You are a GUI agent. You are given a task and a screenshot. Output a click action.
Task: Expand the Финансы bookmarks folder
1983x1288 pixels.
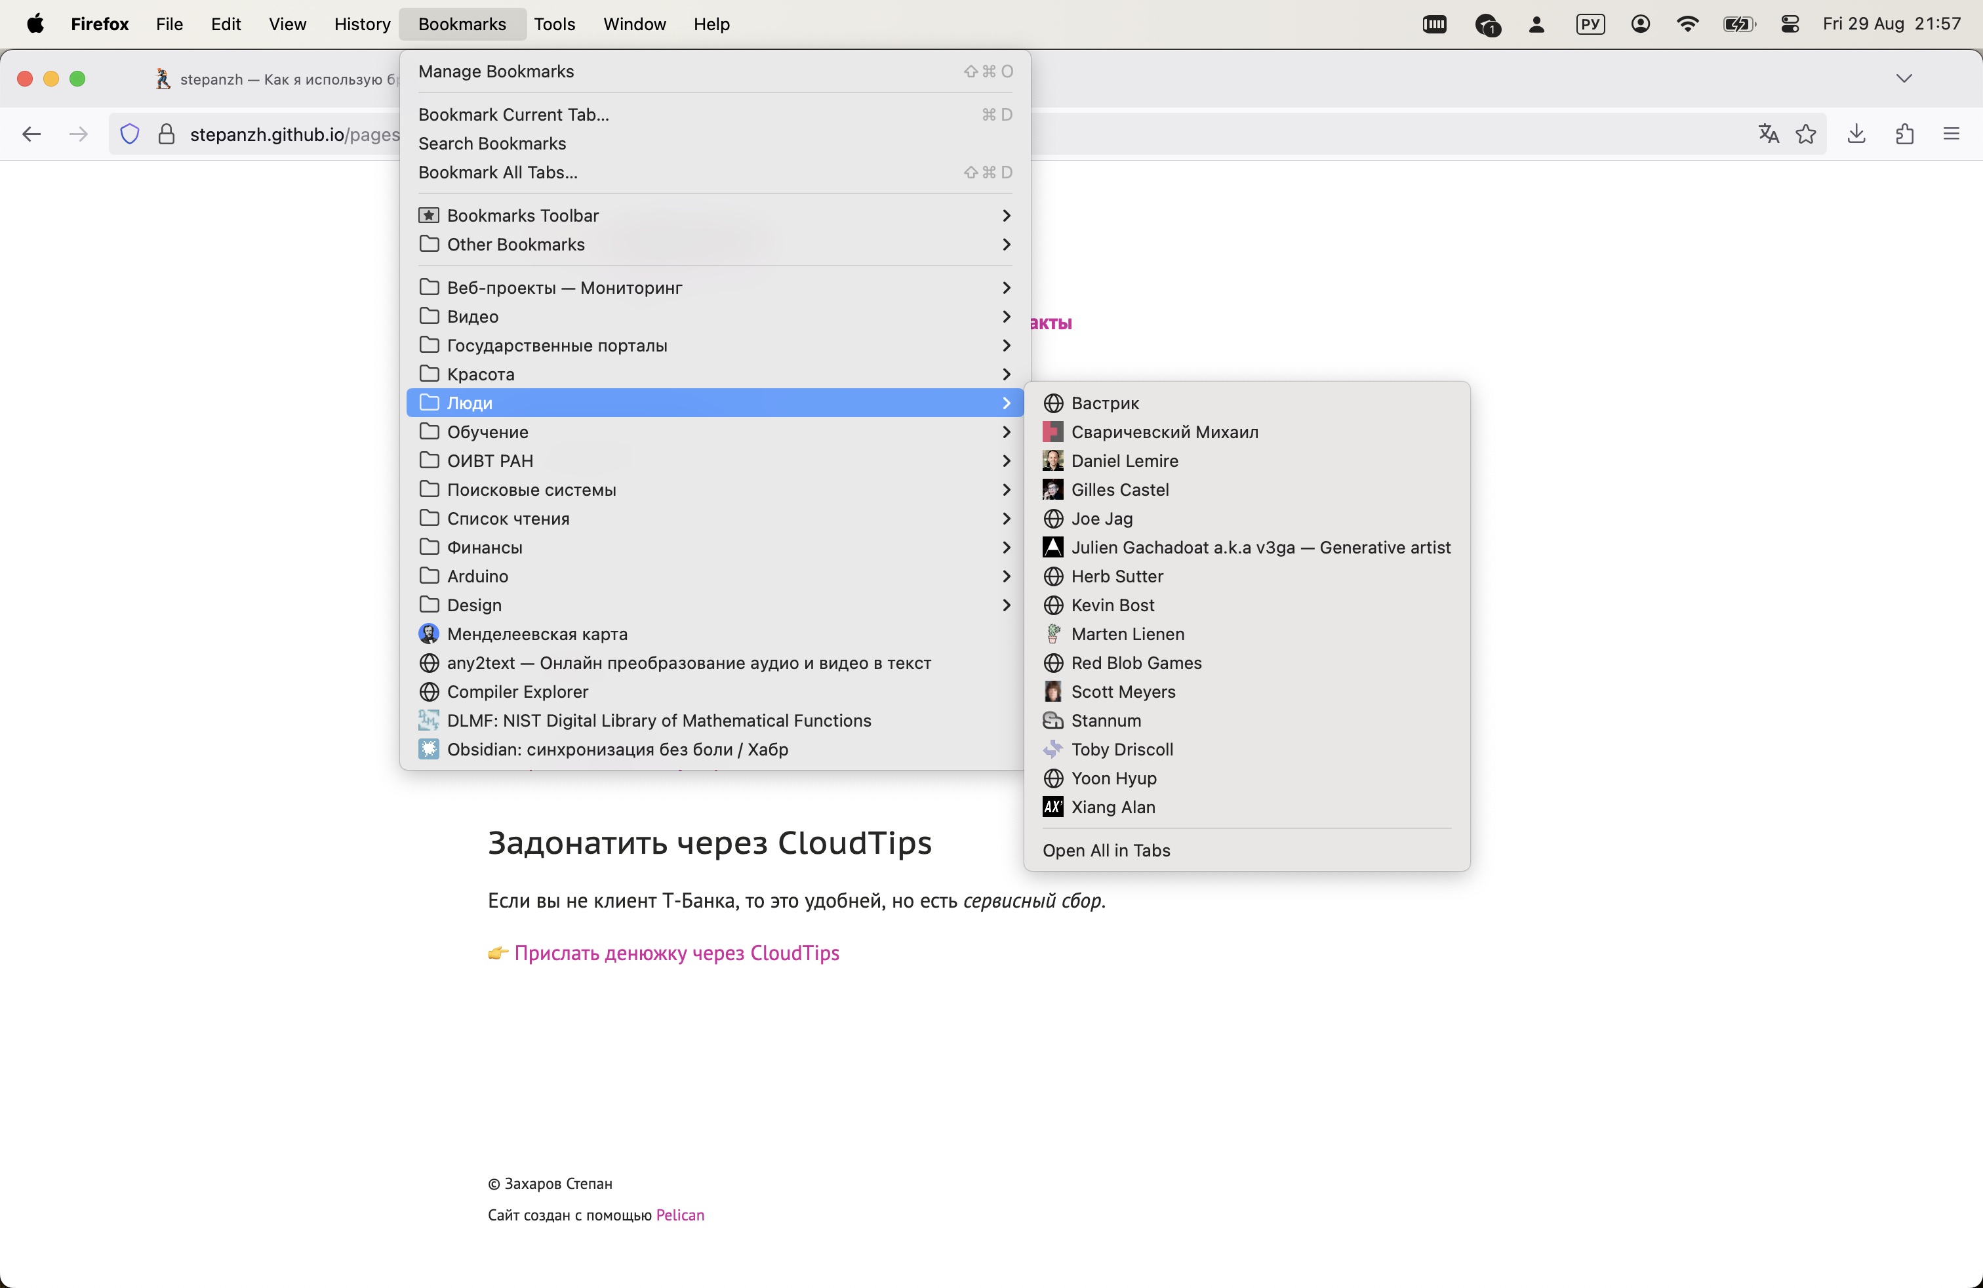pos(715,548)
